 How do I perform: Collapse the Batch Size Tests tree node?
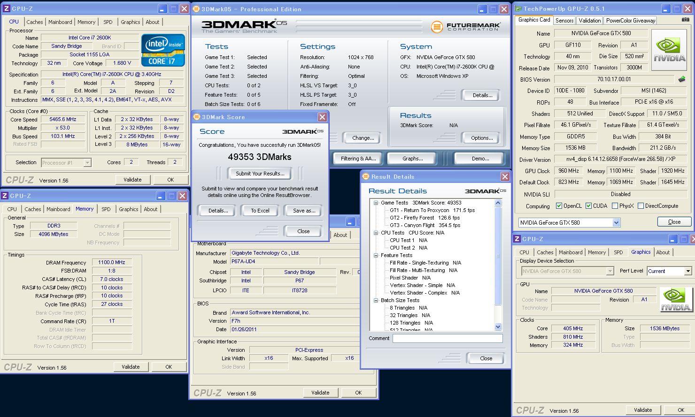pyautogui.click(x=376, y=300)
